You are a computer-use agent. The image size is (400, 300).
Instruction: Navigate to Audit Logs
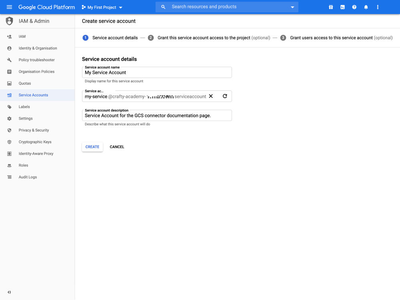(28, 177)
